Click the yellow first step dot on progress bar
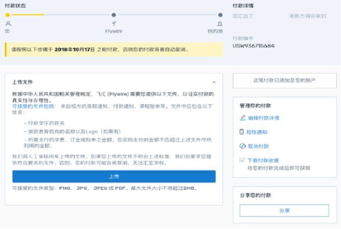The height and width of the screenshot is (229, 341). tap(7, 15)
